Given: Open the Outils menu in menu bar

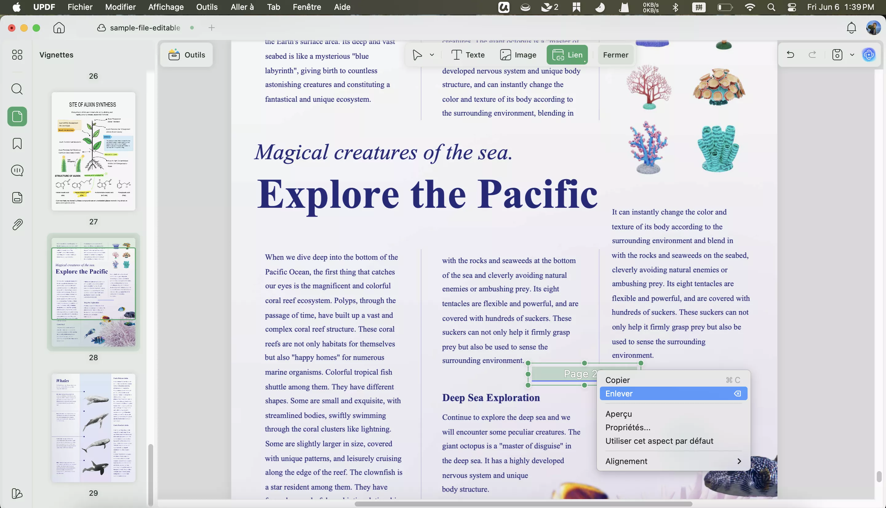Looking at the screenshot, I should 207,7.
